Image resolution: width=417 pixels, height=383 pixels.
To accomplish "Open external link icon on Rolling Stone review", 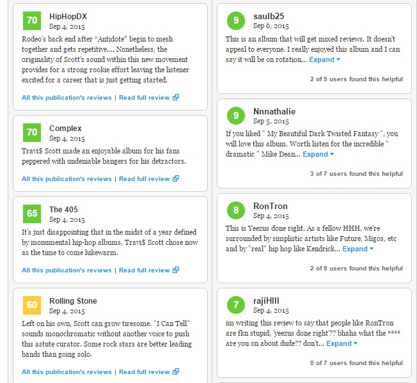I will pos(176,372).
